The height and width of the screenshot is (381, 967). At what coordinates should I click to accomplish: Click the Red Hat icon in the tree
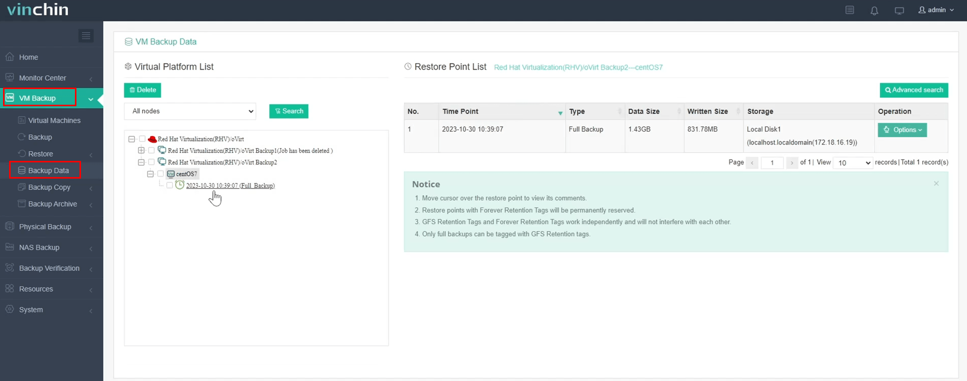(x=152, y=139)
